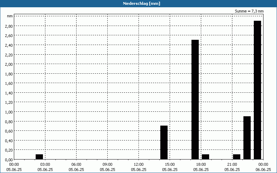The width and height of the screenshot is (277, 173).
Task: Click the 0,90 mm bar after 21:00
Action: [247, 138]
